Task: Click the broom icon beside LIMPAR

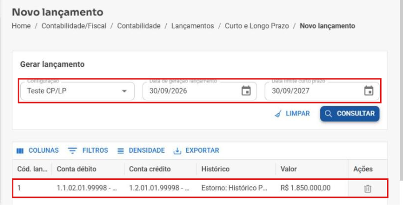Action: pyautogui.click(x=278, y=114)
